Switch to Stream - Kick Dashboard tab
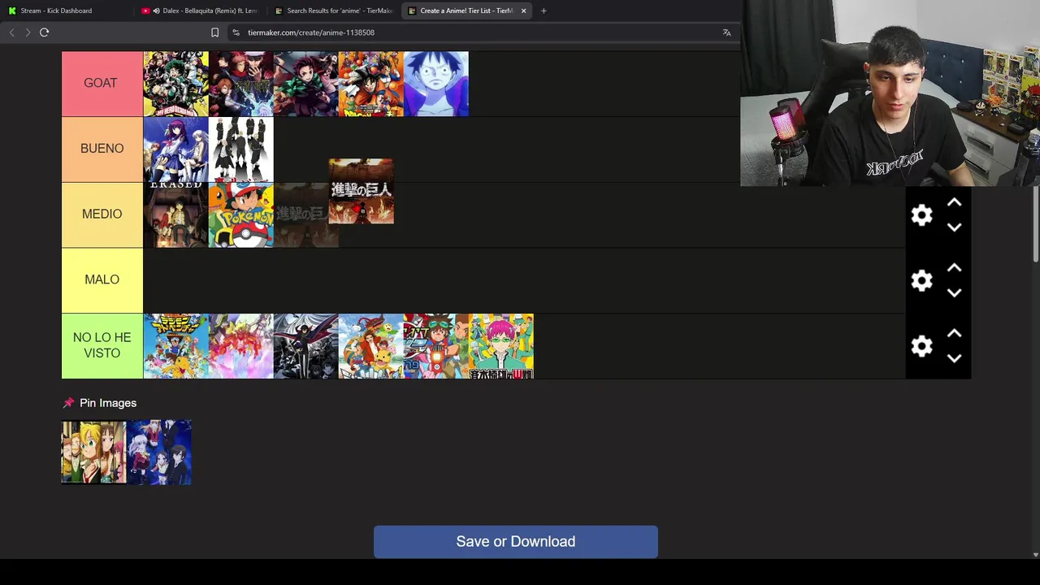The height and width of the screenshot is (585, 1040). (x=67, y=11)
